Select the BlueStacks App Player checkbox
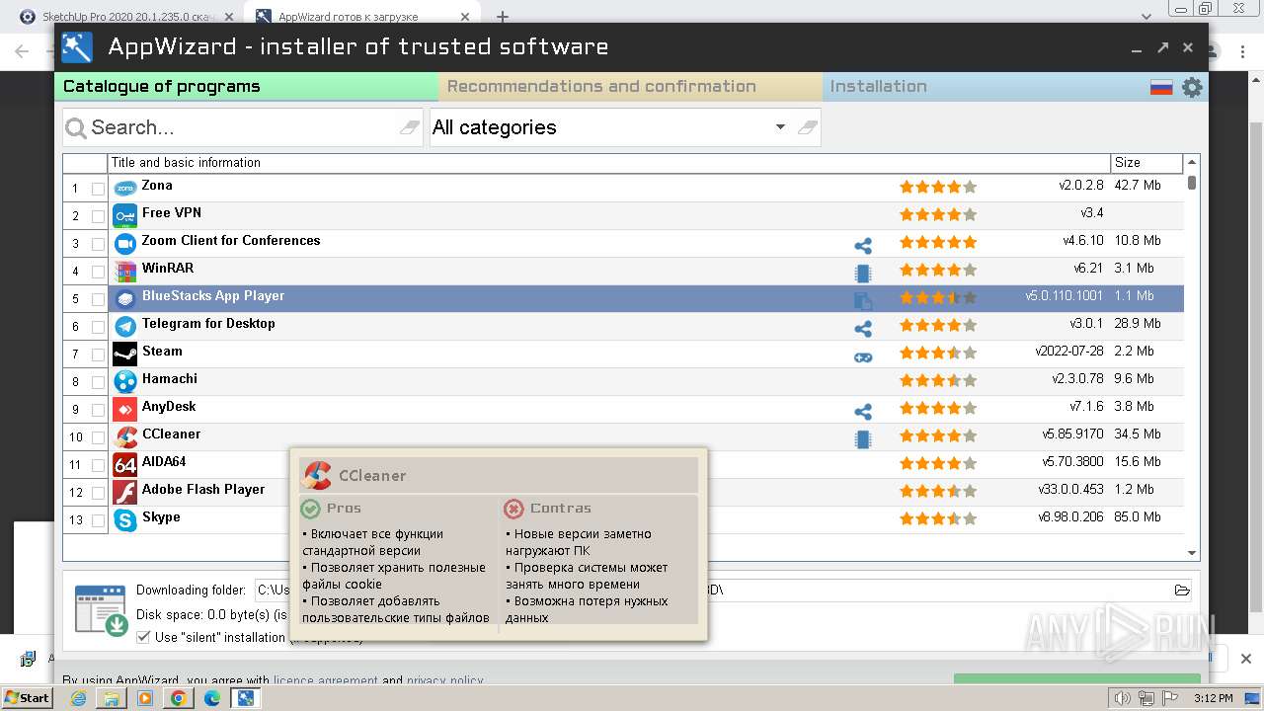The image size is (1264, 711). [98, 299]
